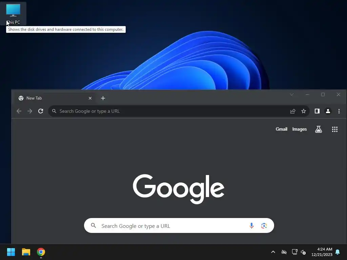Open tab search chevron in title bar
The width and height of the screenshot is (347, 260).
pos(292,95)
